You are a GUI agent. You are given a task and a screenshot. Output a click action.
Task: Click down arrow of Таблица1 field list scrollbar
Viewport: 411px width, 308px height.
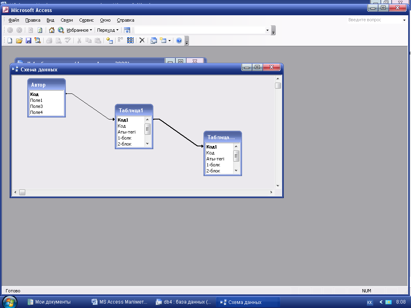(x=147, y=144)
